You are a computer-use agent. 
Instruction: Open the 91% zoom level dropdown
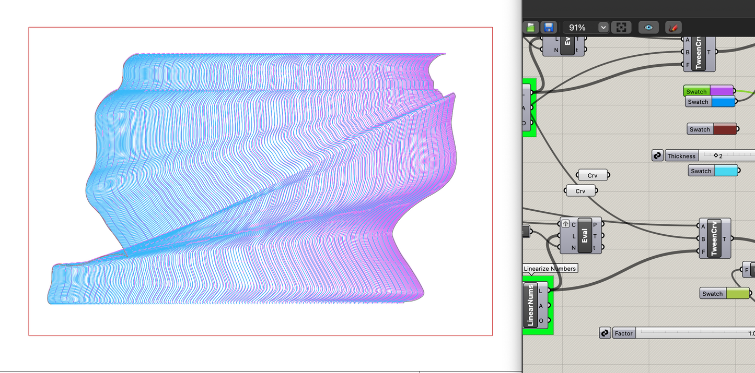point(603,28)
